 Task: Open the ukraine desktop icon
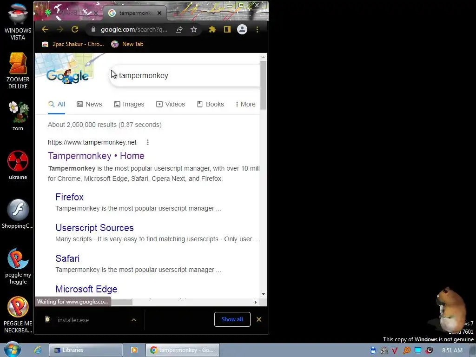(x=18, y=165)
